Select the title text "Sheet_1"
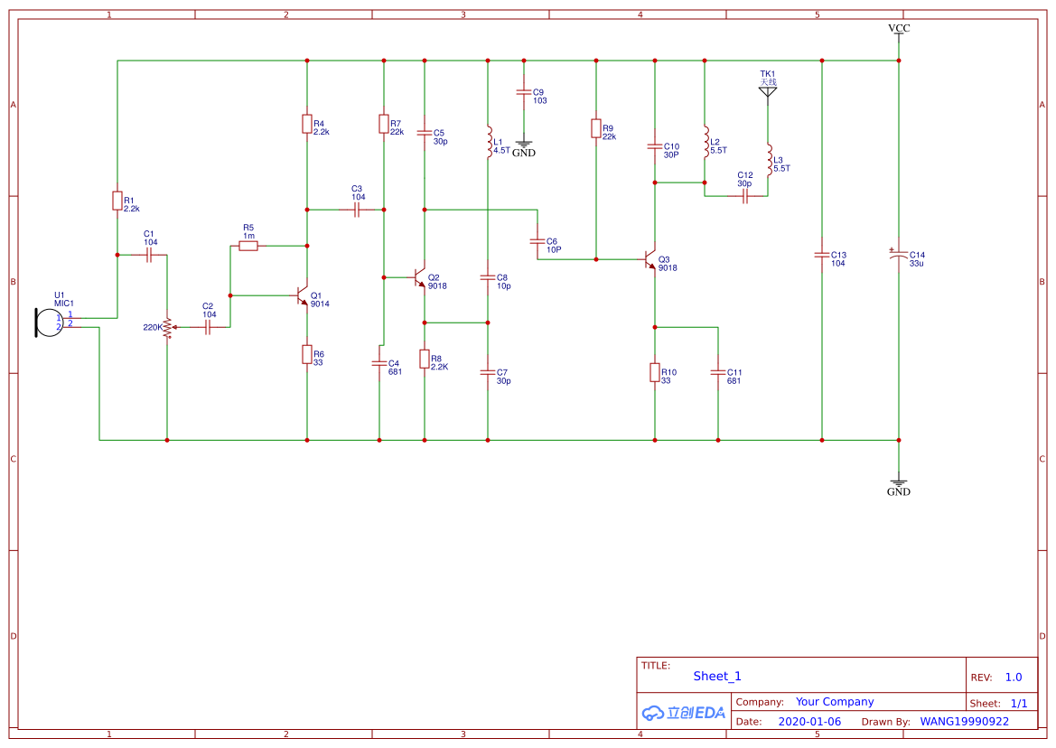Screen dimensions: 1056x748 (x=717, y=676)
